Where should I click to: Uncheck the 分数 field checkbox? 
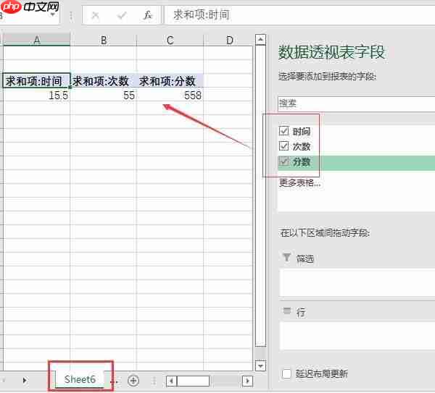click(x=283, y=161)
